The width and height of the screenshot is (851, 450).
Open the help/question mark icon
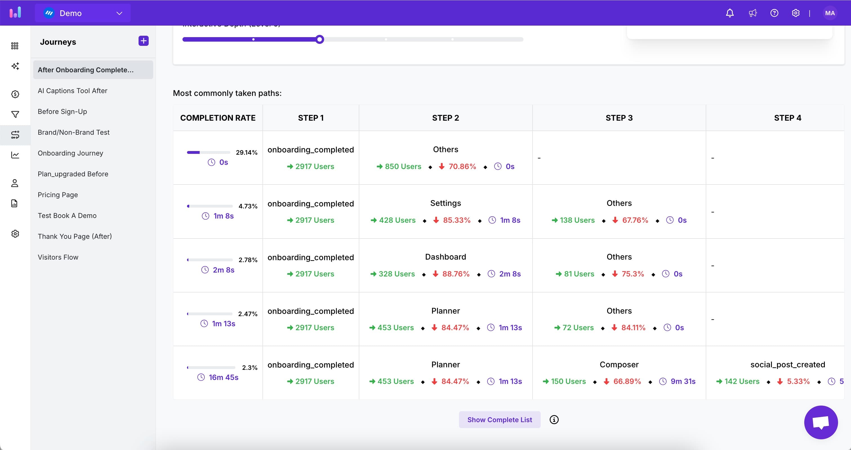tap(774, 12)
